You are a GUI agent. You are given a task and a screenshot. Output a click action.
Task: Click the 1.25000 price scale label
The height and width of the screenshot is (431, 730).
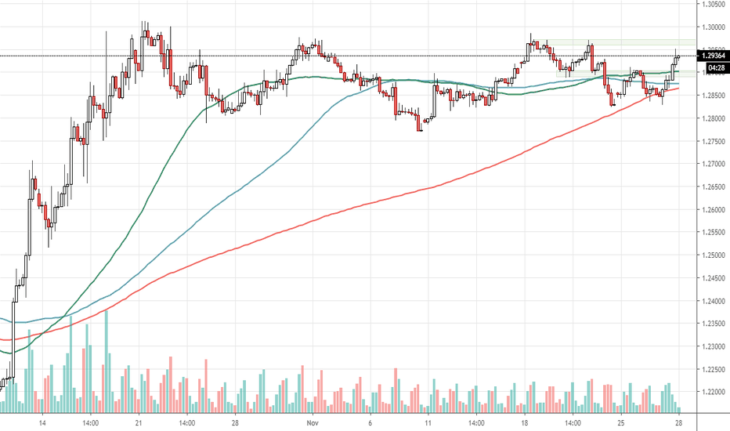tap(713, 255)
